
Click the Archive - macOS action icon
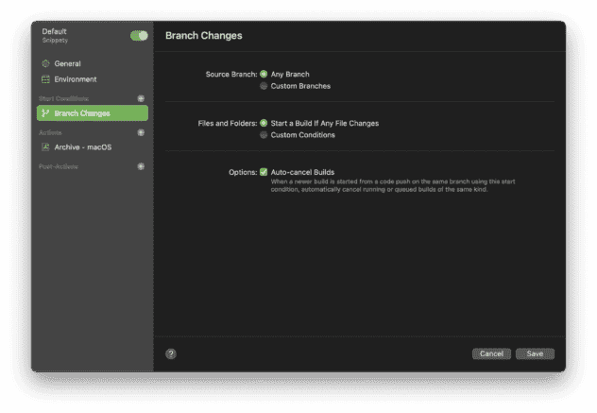pyautogui.click(x=45, y=147)
